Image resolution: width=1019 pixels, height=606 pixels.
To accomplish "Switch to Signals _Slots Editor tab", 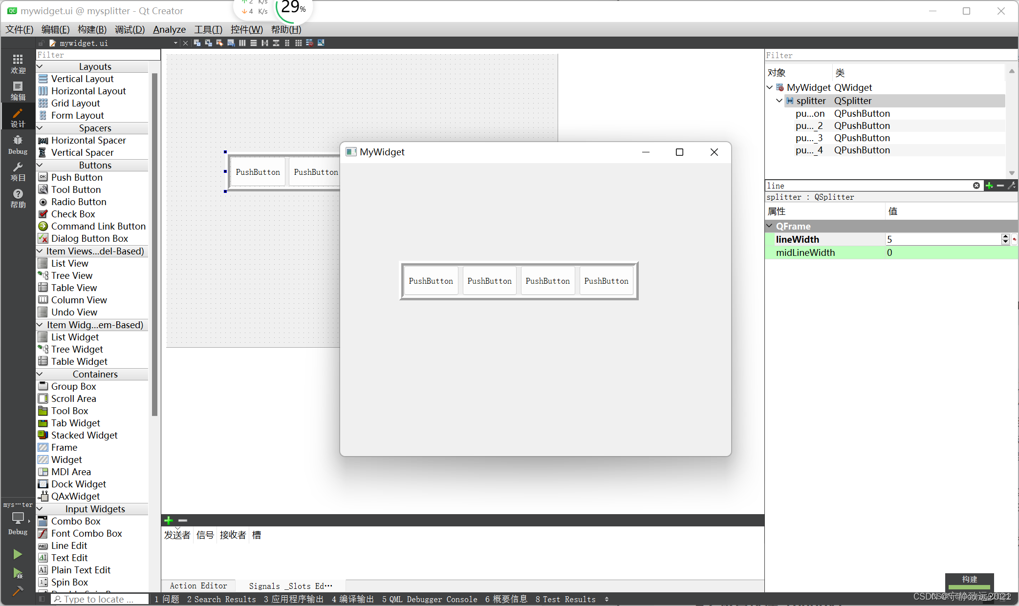I will pyautogui.click(x=290, y=585).
